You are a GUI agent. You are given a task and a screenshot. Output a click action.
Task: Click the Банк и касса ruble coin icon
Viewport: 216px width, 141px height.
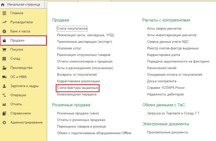tap(4, 31)
